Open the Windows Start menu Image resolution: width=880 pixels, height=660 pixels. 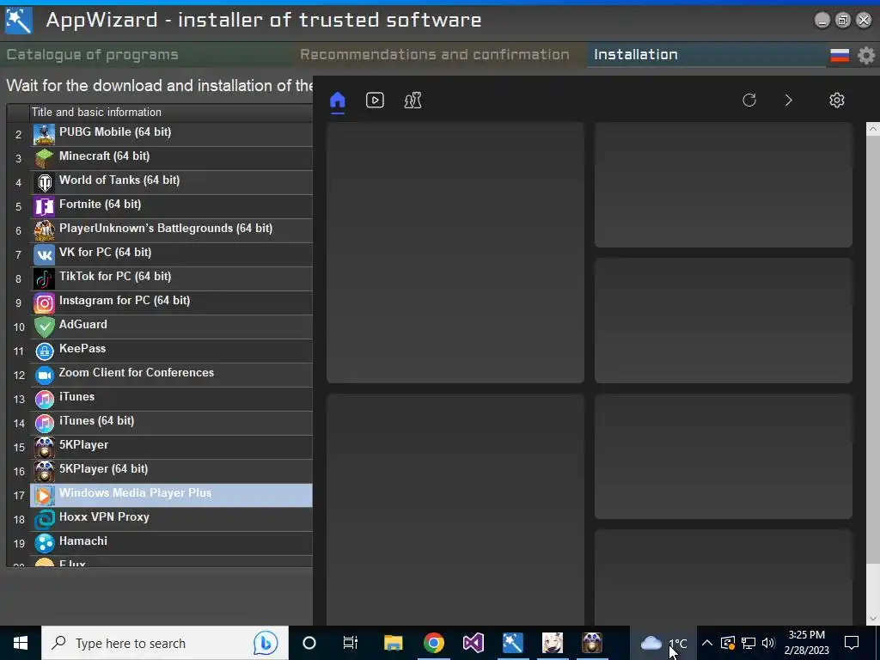coord(21,643)
